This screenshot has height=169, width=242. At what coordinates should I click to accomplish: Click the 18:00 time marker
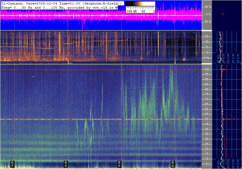pyautogui.click(x=119, y=164)
